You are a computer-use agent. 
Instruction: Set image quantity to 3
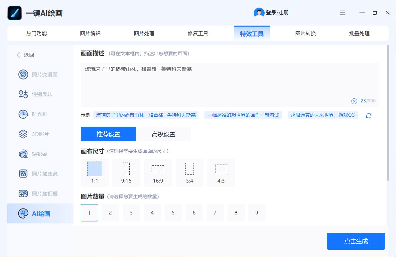(131, 213)
